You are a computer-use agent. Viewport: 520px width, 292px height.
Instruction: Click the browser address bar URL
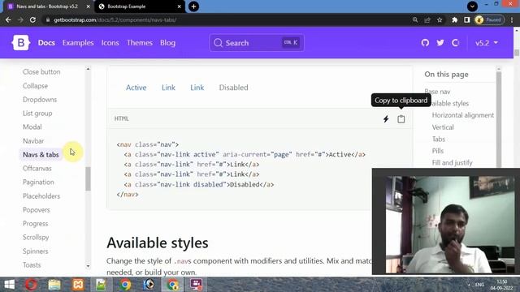[115, 19]
